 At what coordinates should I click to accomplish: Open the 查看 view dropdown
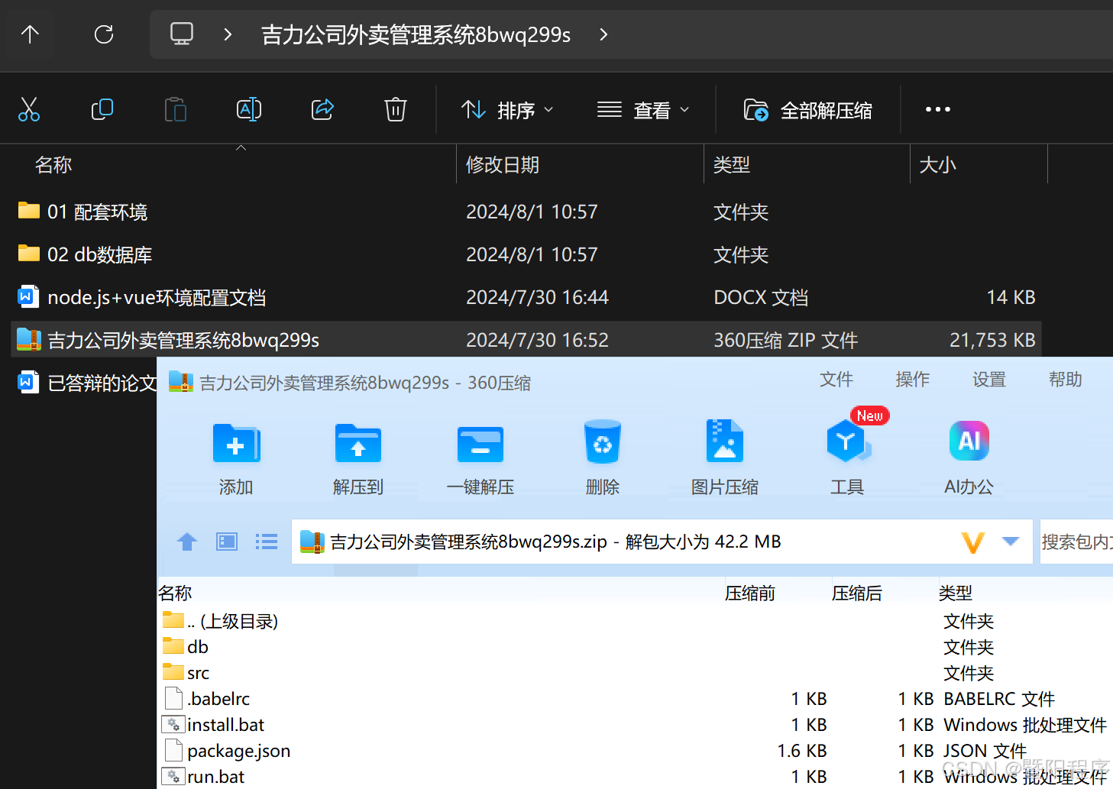point(643,110)
